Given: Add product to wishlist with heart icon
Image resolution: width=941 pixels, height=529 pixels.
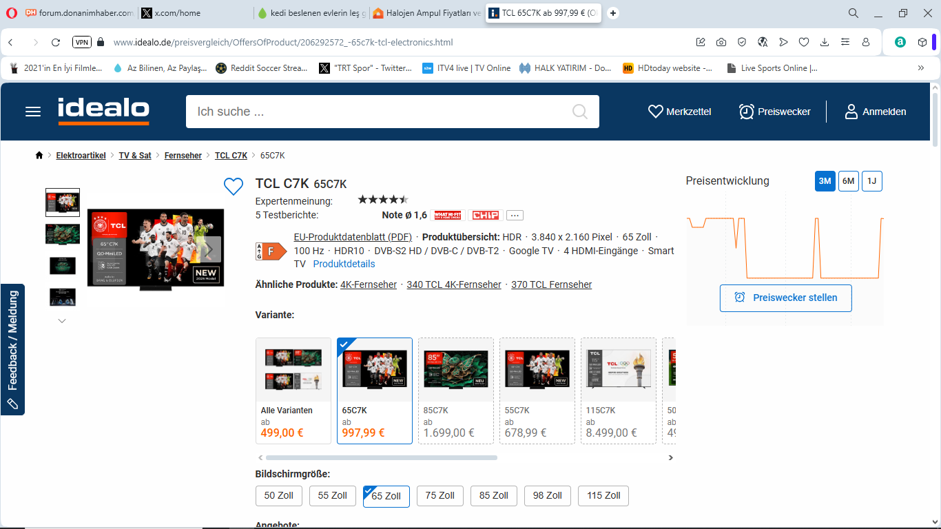Looking at the screenshot, I should click(x=234, y=187).
